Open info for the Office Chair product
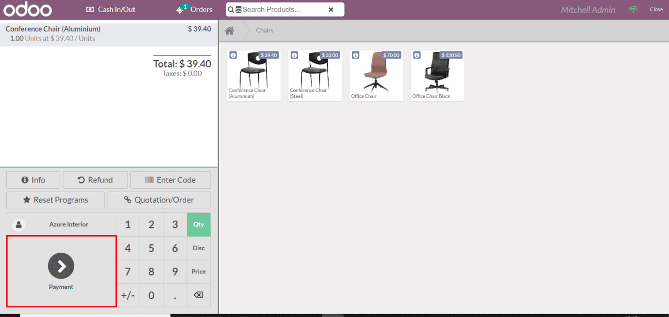This screenshot has width=669, height=317. (x=355, y=55)
